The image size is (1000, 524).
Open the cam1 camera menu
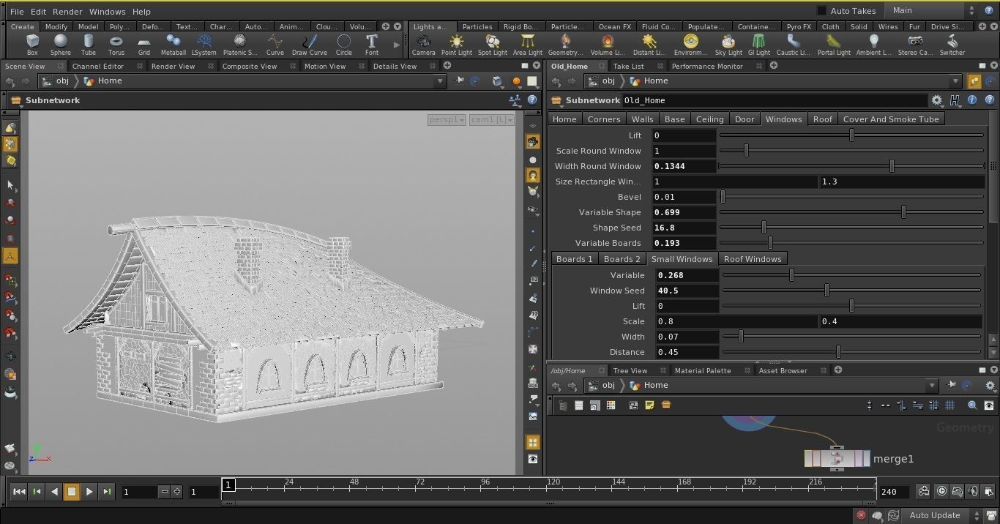(491, 119)
